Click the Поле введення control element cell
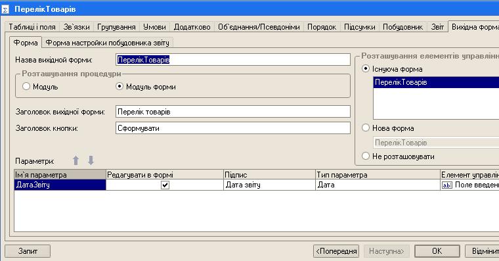 pyautogui.click(x=469, y=185)
